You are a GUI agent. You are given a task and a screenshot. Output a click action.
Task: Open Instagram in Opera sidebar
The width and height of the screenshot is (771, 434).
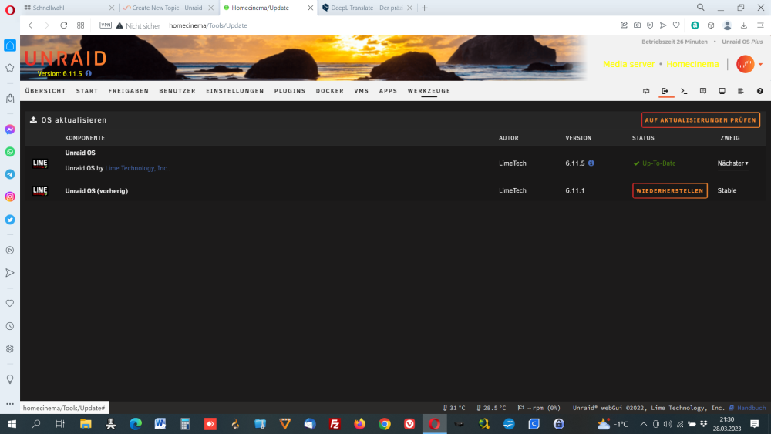[10, 197]
